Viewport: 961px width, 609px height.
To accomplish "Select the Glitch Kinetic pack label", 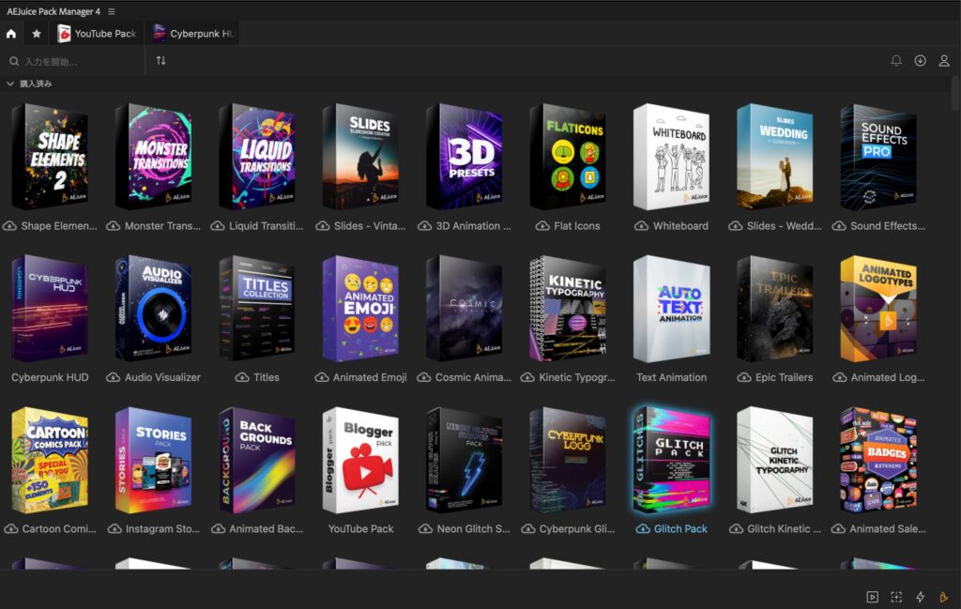I will pyautogui.click(x=784, y=528).
